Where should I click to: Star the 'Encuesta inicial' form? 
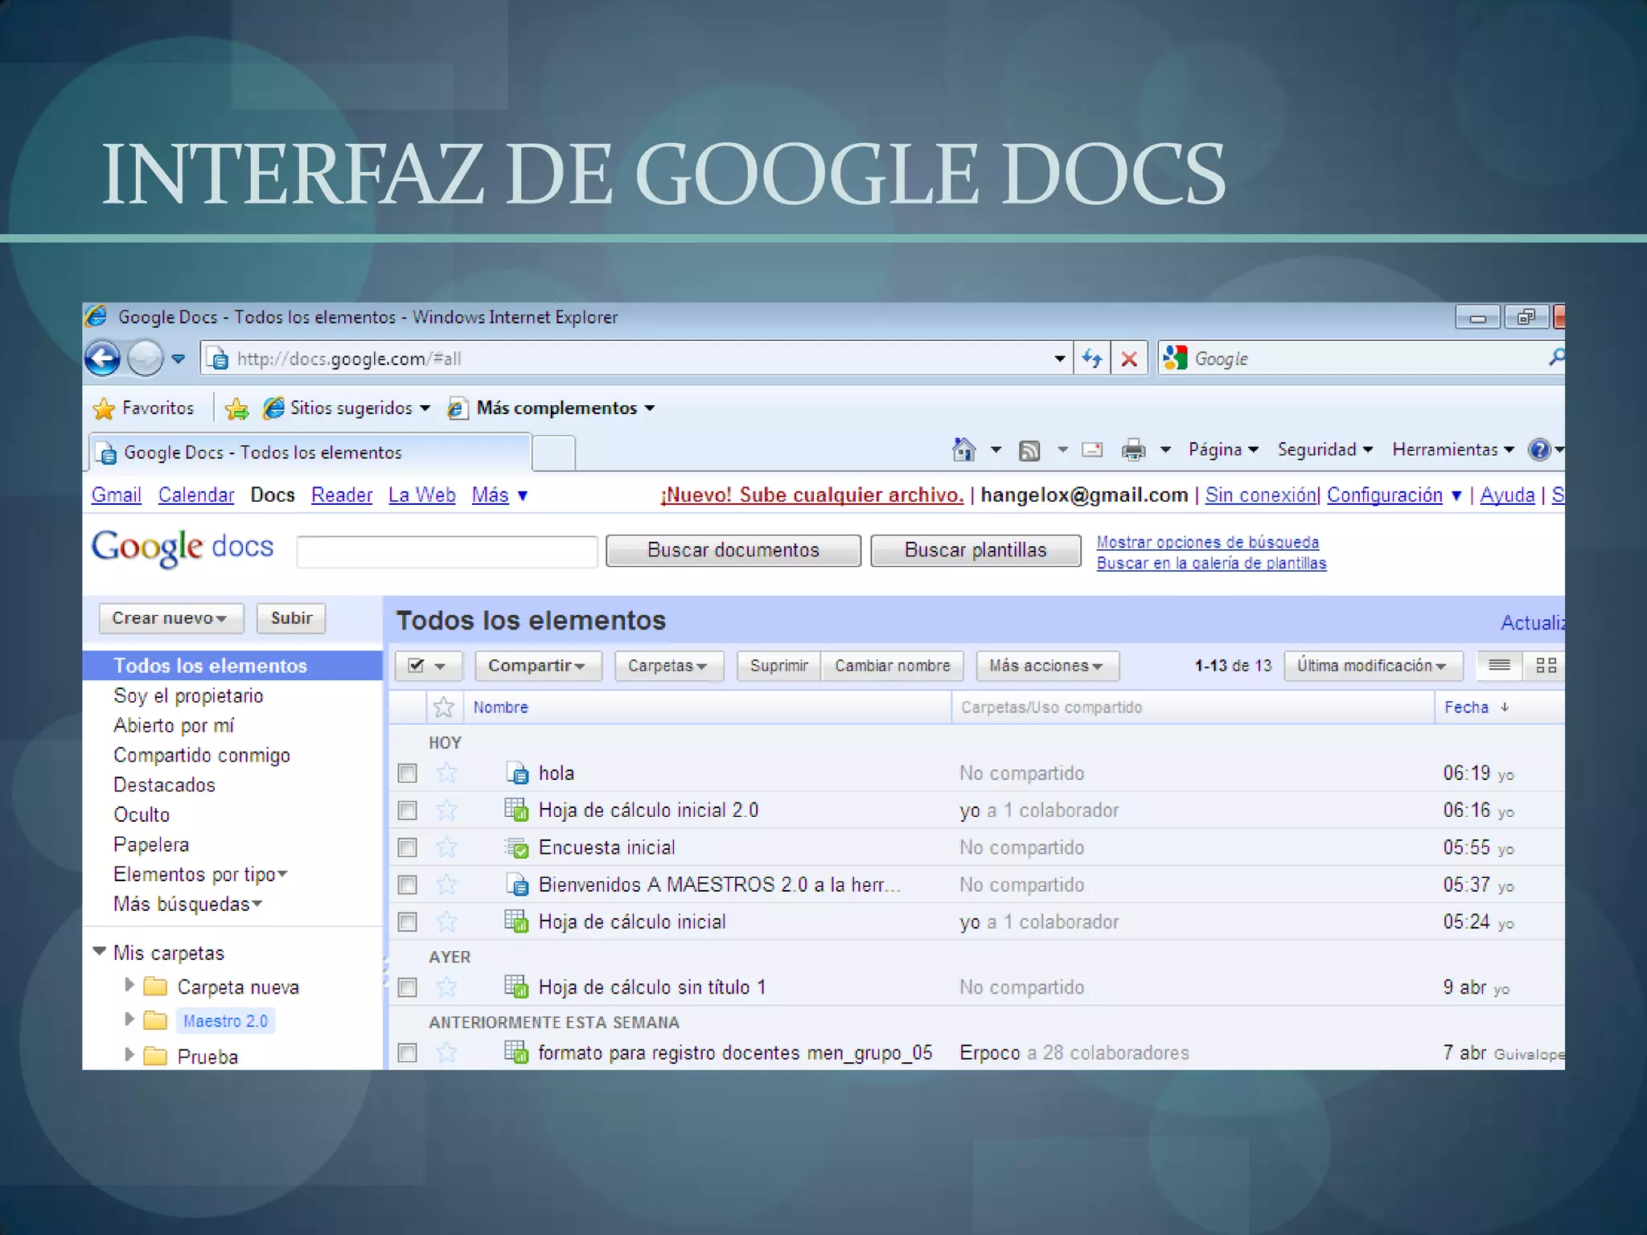click(x=446, y=847)
